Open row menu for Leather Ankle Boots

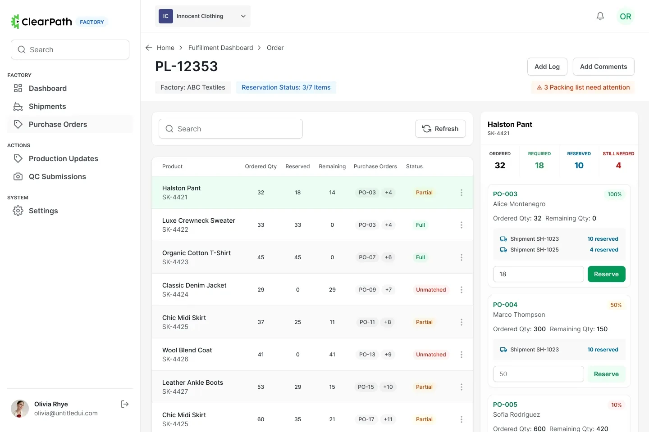[x=461, y=387]
